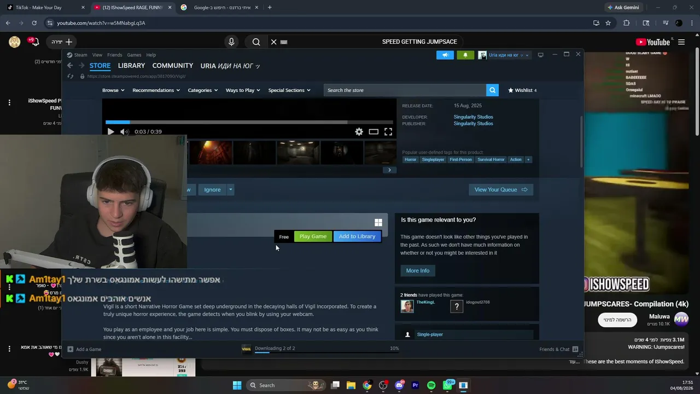700x394 pixels.
Task: Open the Windows Start menu
Action: (x=237, y=385)
